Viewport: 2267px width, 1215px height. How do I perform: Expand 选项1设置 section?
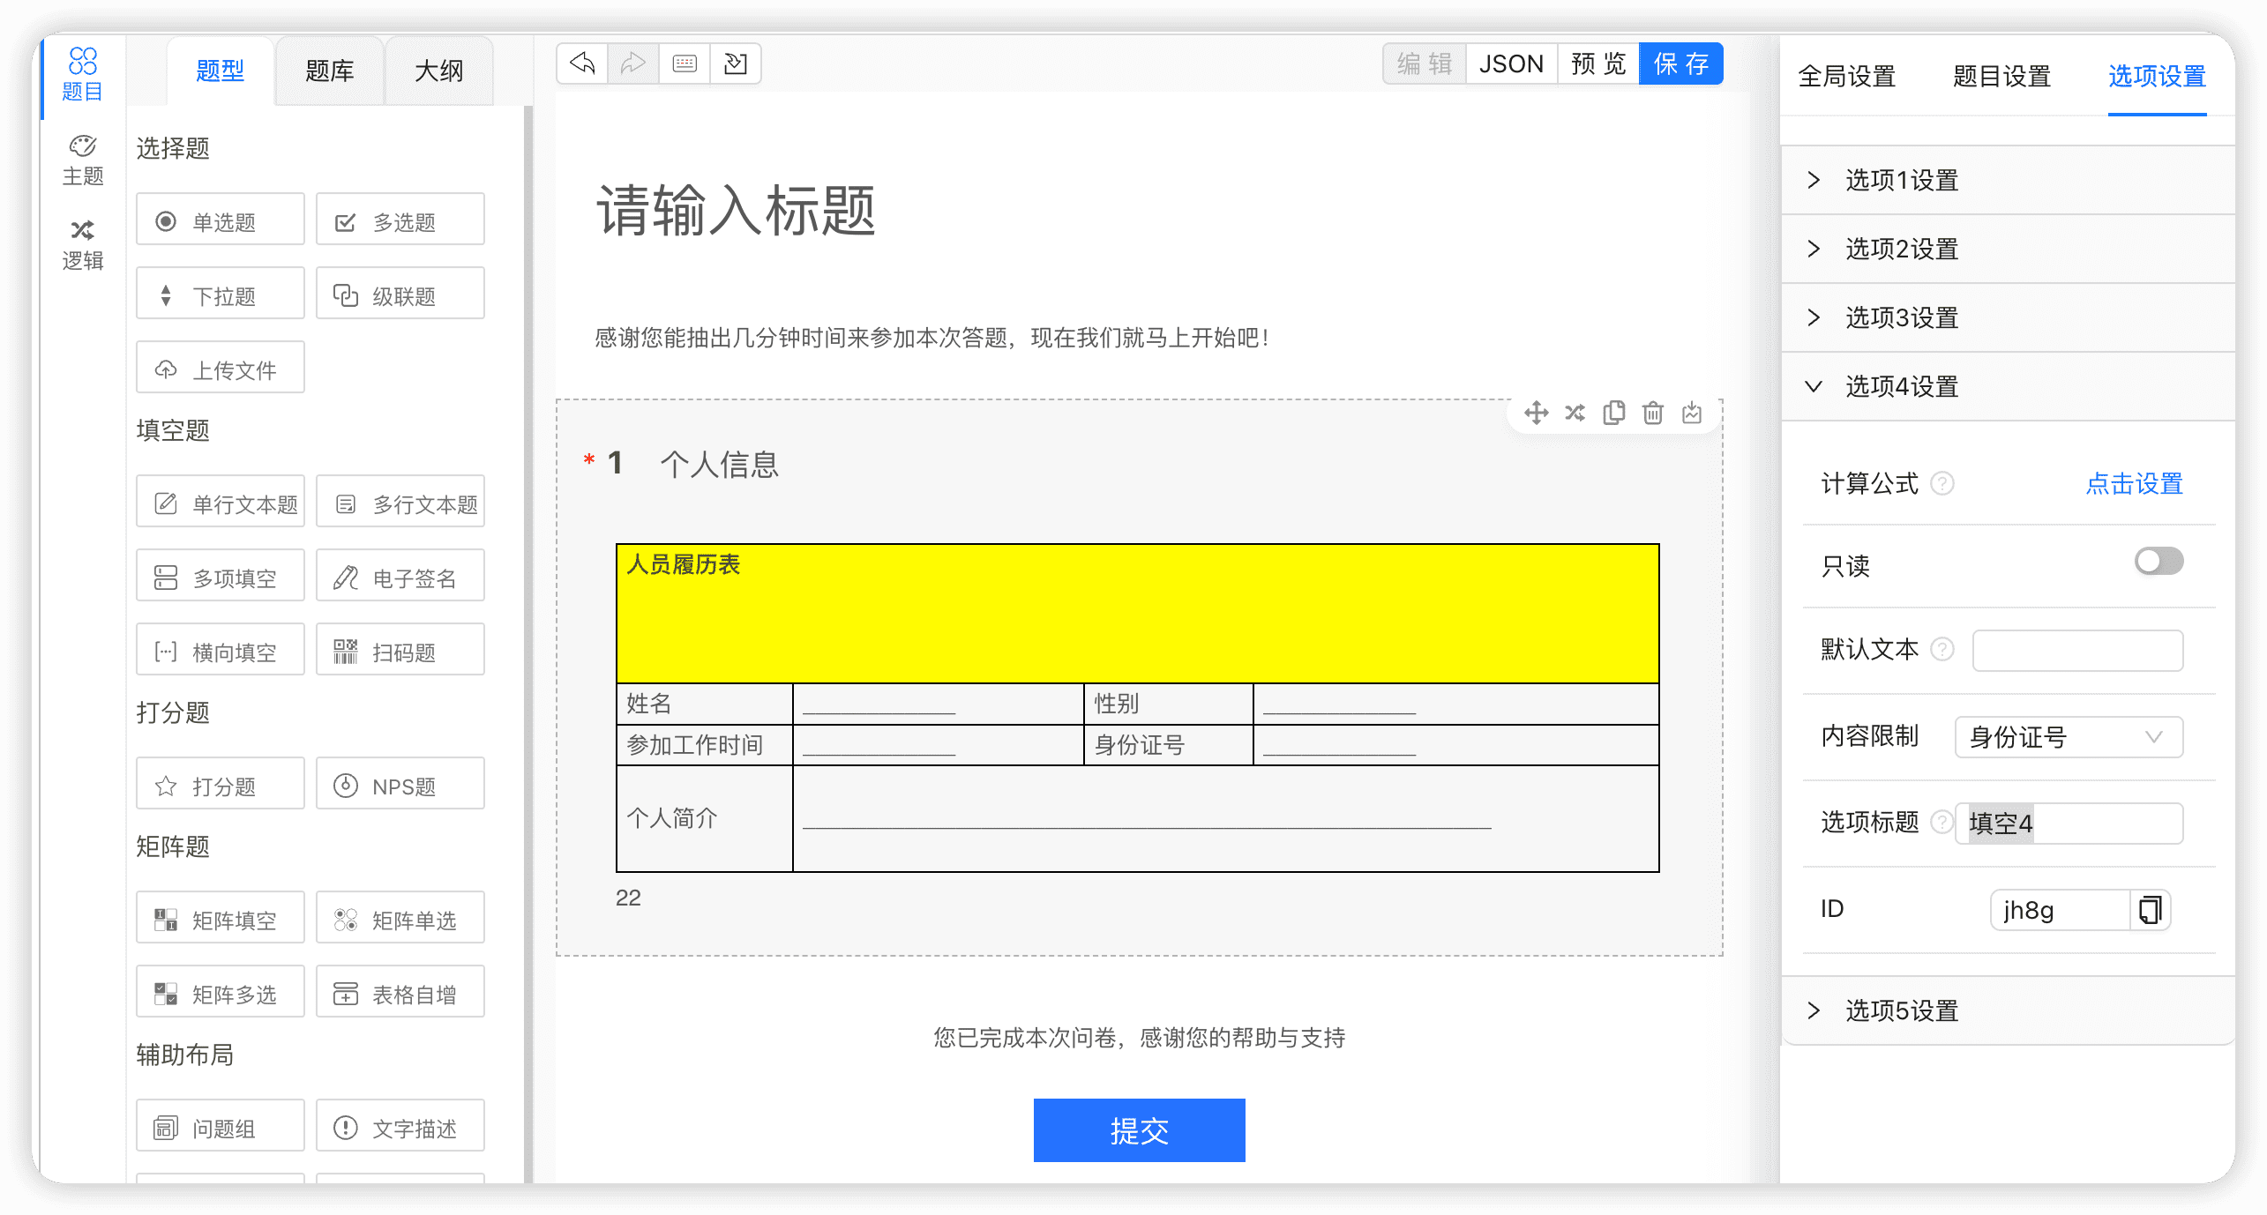tap(1902, 181)
